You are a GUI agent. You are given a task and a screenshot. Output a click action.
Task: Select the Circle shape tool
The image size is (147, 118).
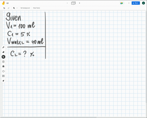pyautogui.click(x=3, y=71)
